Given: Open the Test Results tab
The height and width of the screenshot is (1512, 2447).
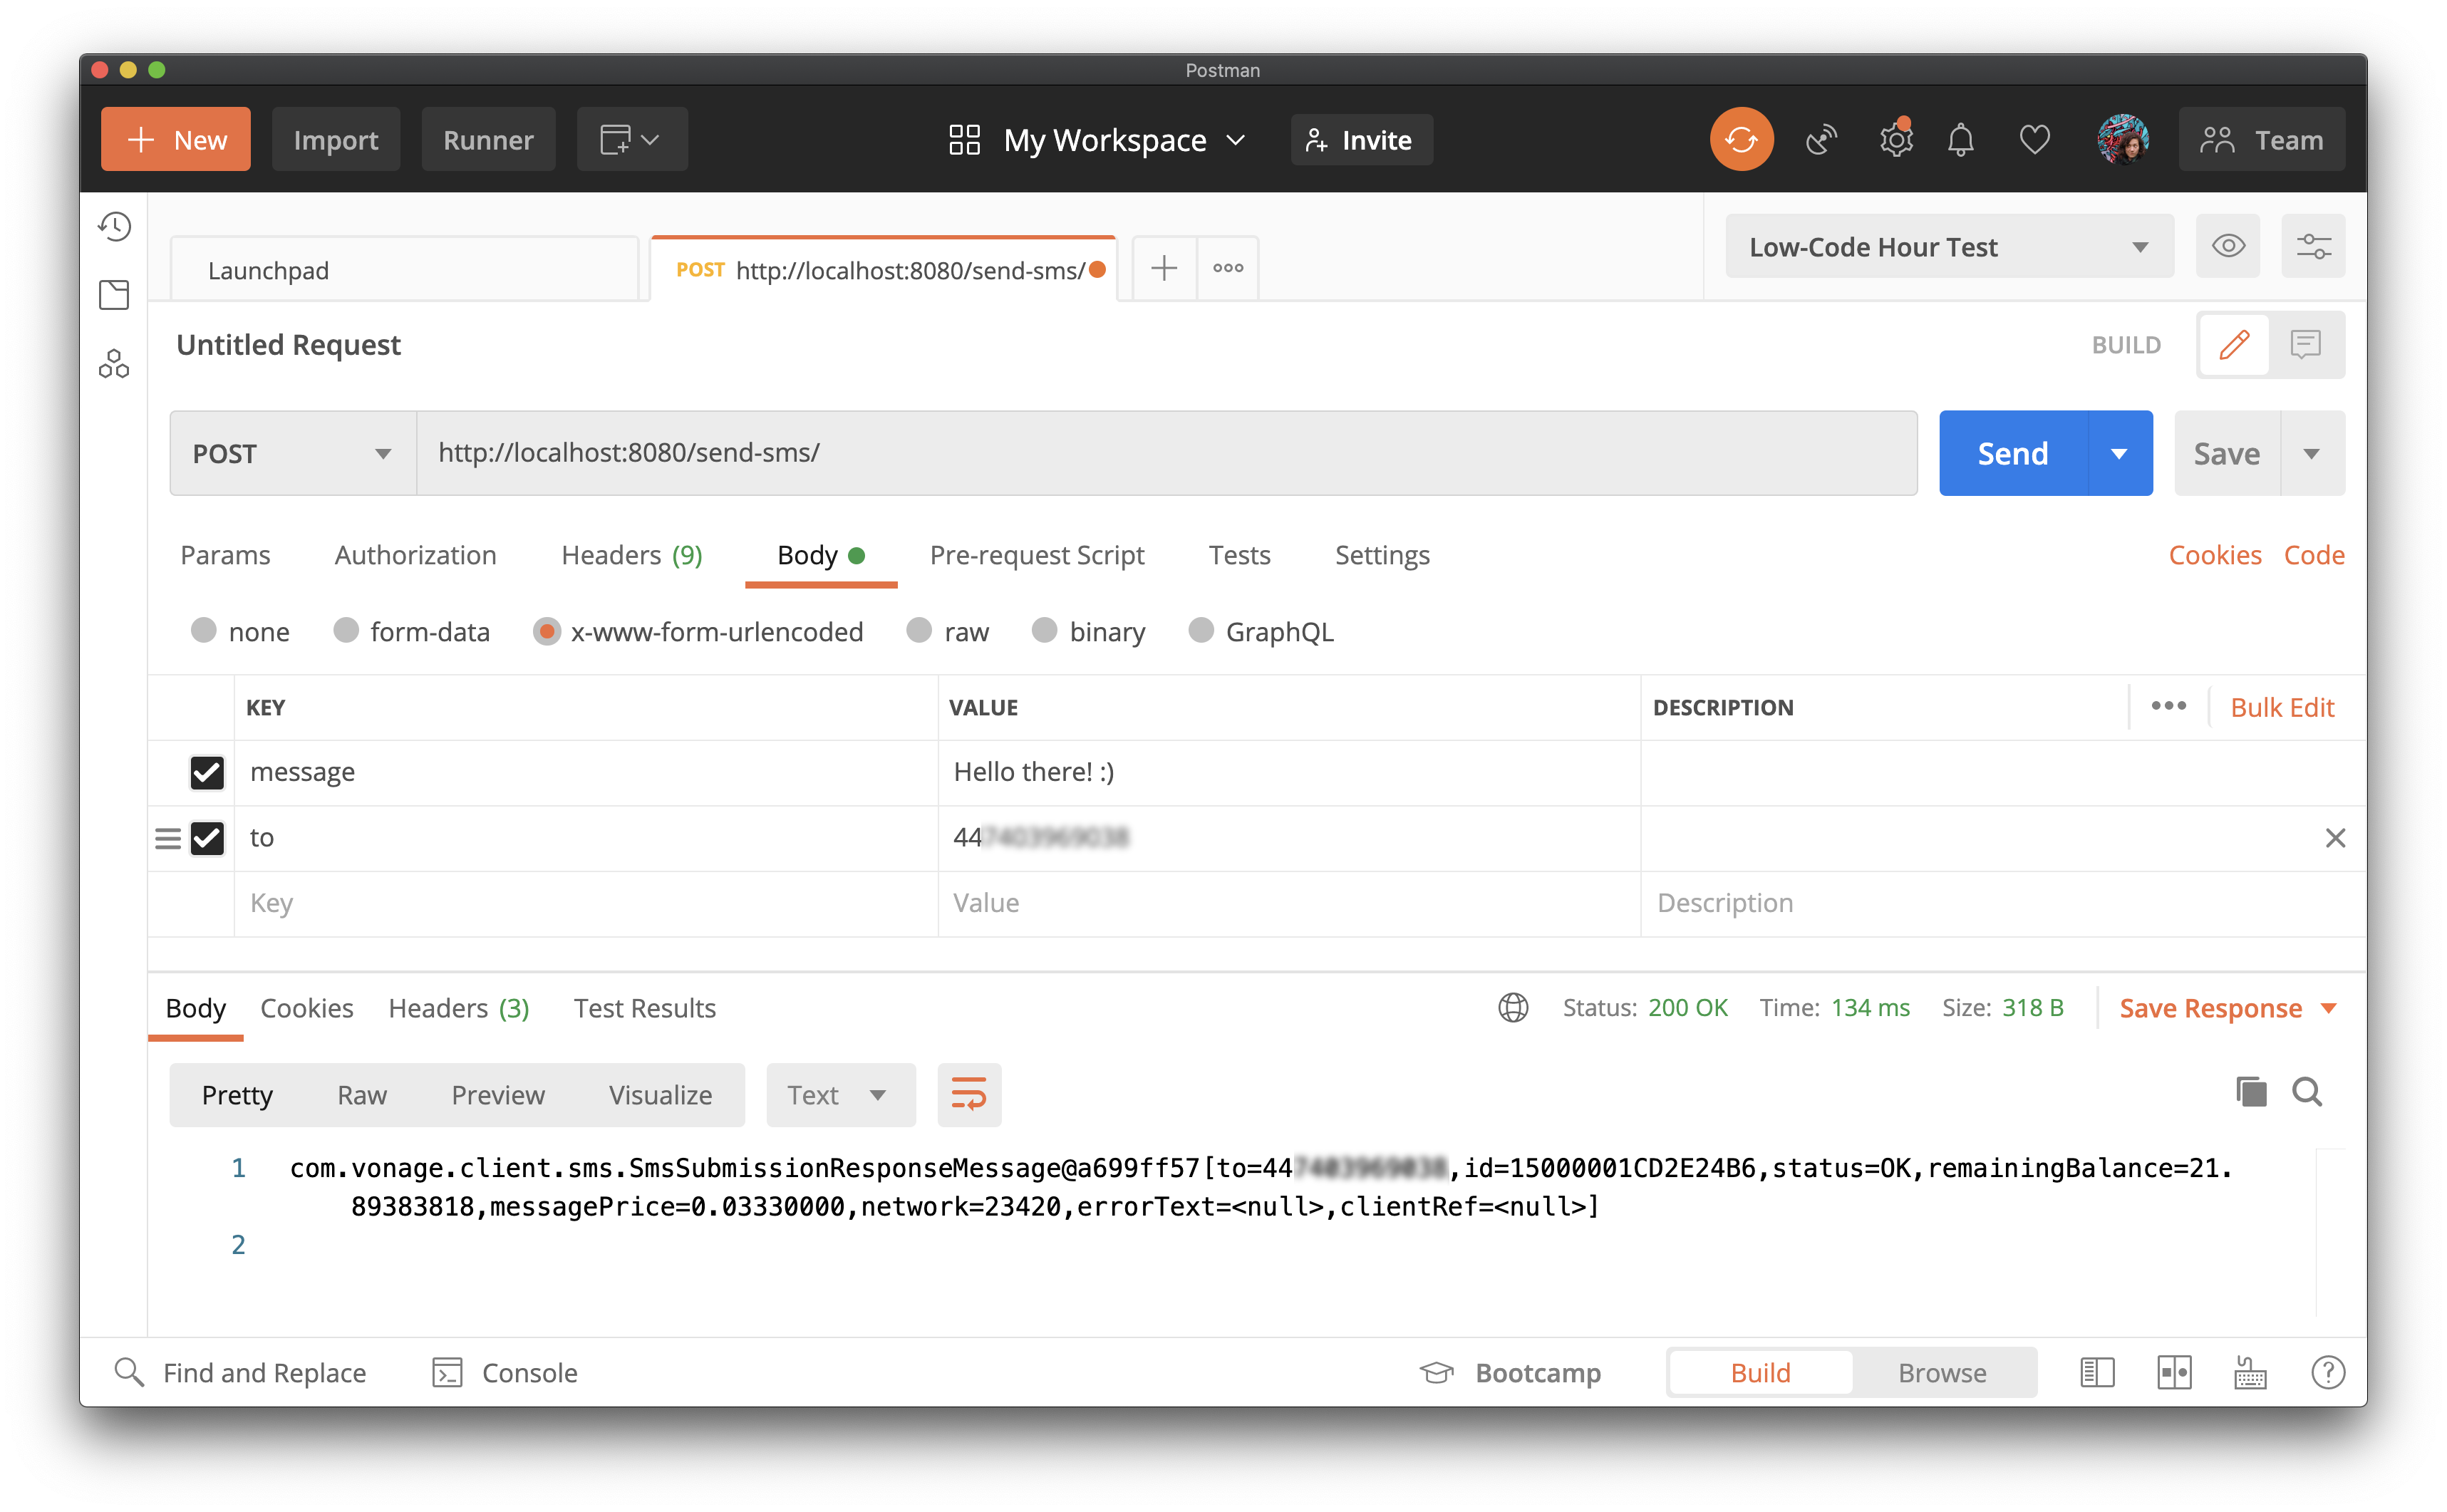Looking at the screenshot, I should 644,1008.
